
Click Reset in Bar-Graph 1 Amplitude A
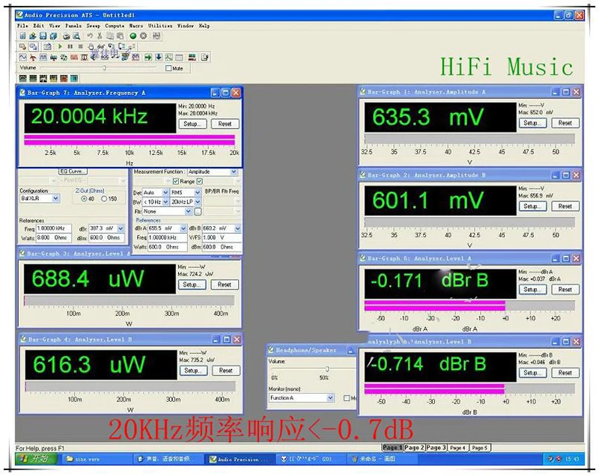(x=565, y=123)
